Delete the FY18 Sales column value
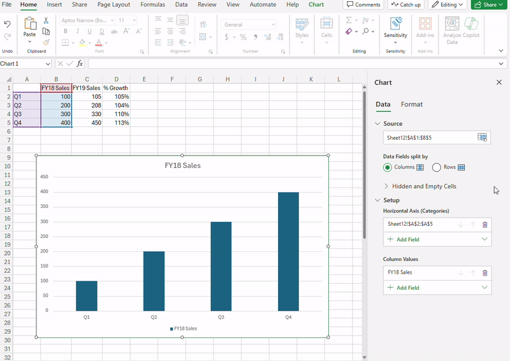Image resolution: width=510 pixels, height=361 pixels. (484, 273)
